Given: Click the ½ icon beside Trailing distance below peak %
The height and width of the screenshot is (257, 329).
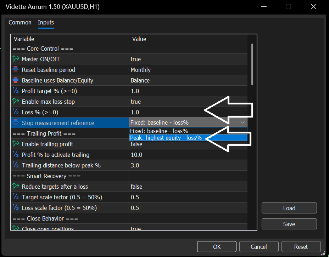Looking at the screenshot, I should pos(16,165).
